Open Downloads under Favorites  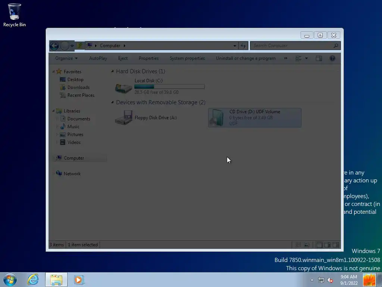[x=78, y=87]
